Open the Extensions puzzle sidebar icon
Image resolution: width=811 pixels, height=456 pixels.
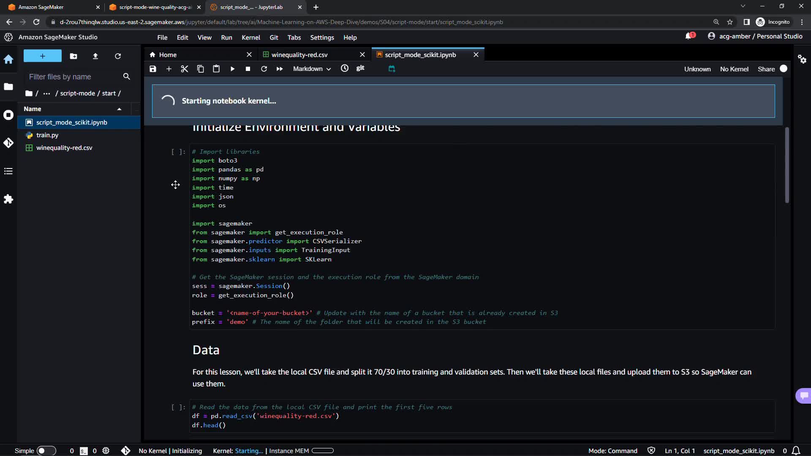coord(8,199)
